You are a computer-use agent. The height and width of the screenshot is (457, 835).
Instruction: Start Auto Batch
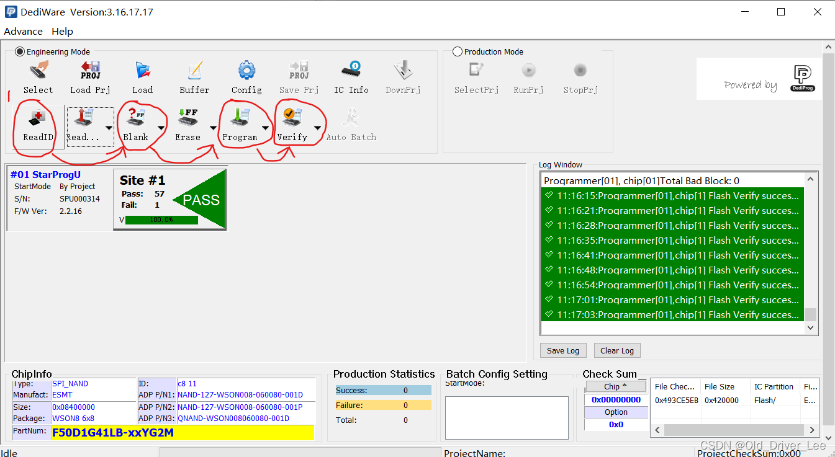click(351, 126)
